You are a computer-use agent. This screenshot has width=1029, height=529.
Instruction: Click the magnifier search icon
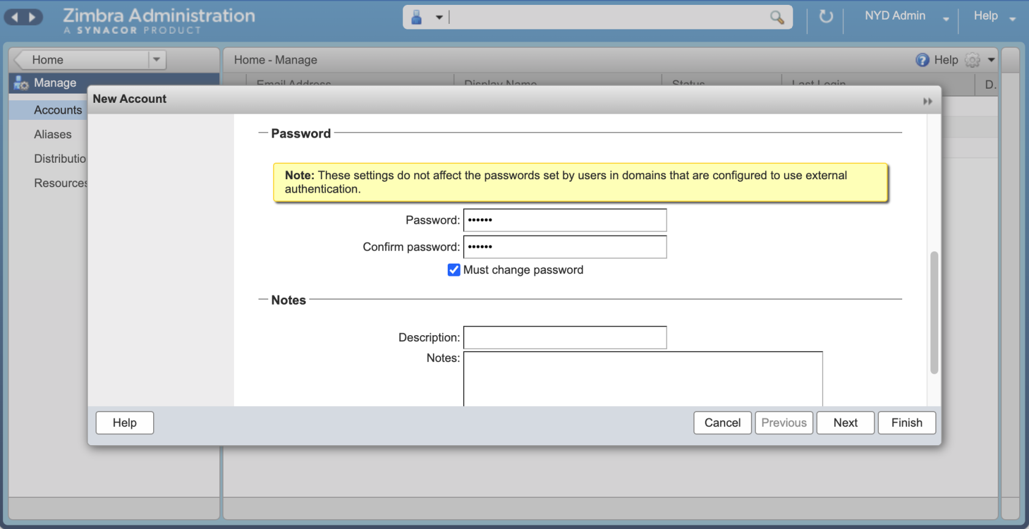(x=777, y=17)
